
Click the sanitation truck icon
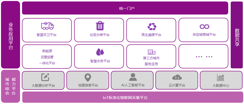(x=47, y=26)
